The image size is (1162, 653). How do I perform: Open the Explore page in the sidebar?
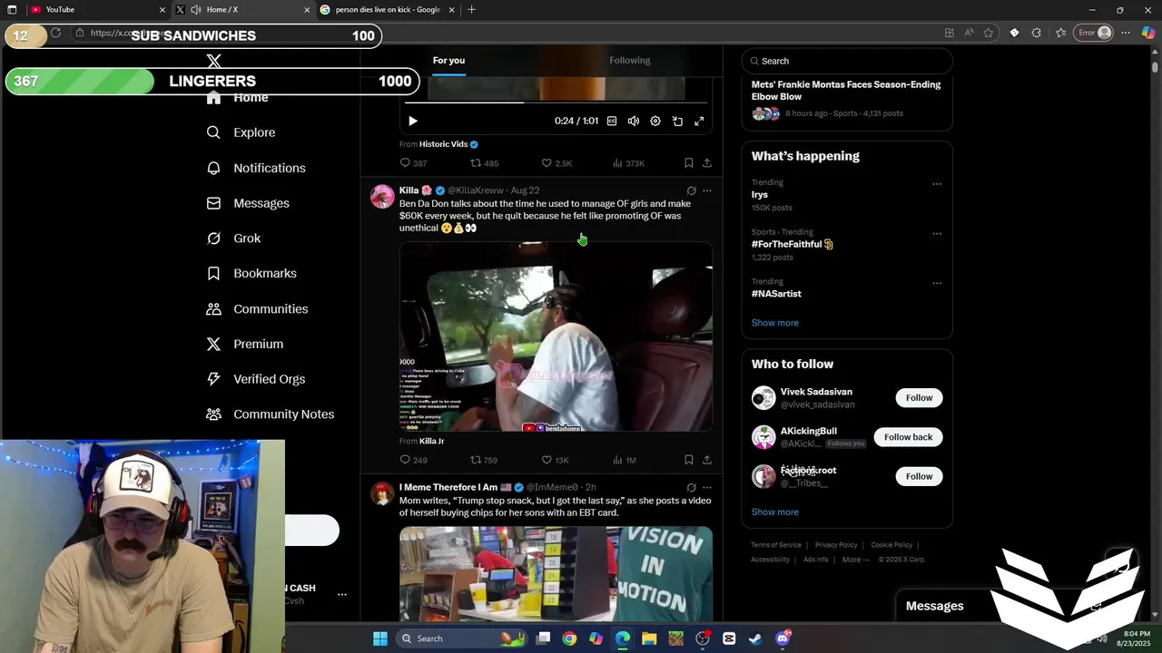click(x=241, y=132)
